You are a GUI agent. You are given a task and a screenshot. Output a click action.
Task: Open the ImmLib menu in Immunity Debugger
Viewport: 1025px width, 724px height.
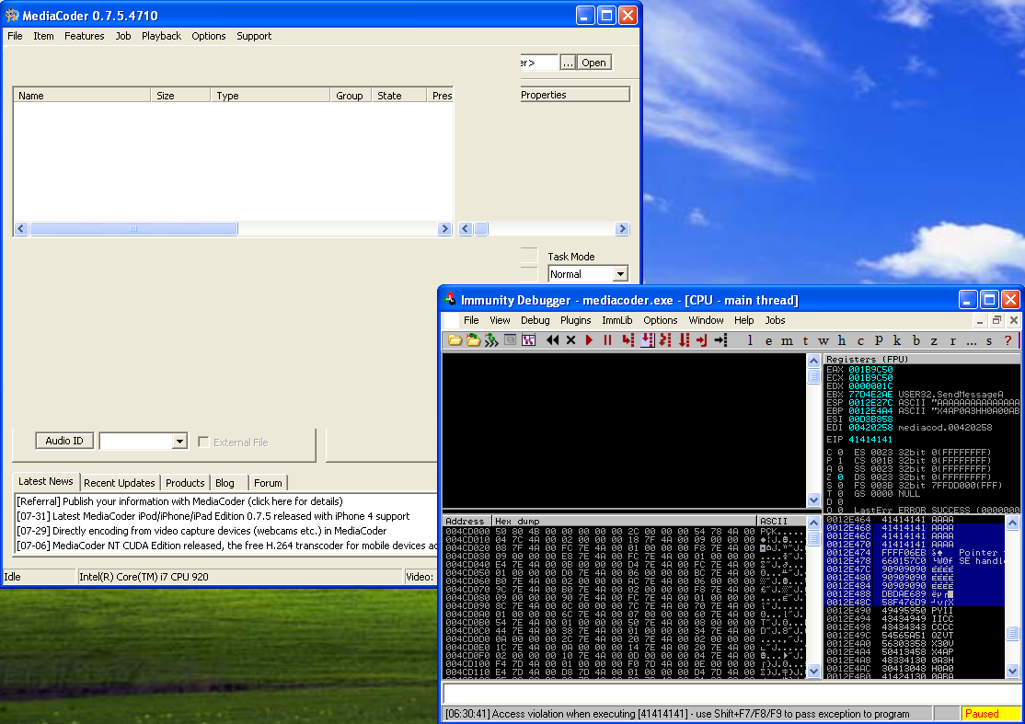[617, 320]
